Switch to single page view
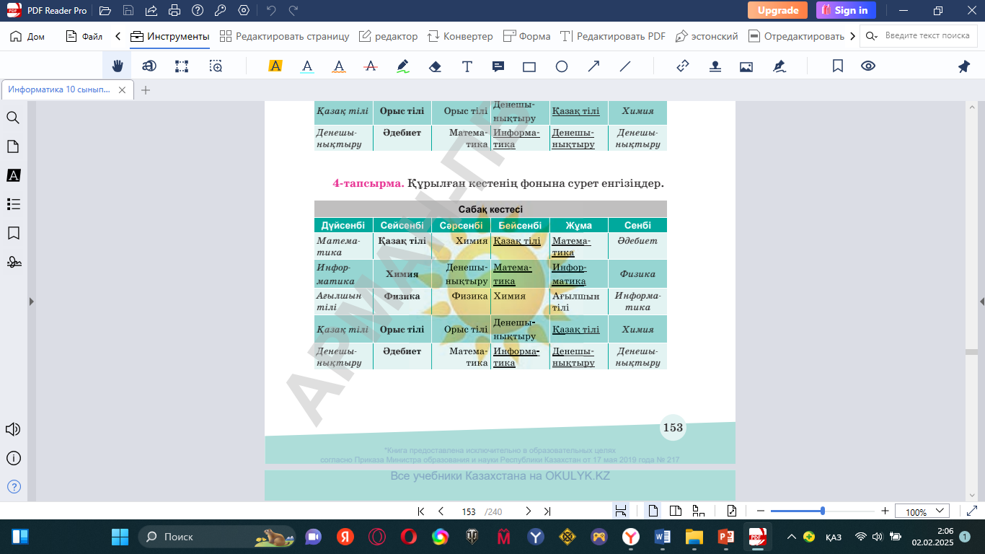Screen dimensions: 985x554 tap(653, 511)
